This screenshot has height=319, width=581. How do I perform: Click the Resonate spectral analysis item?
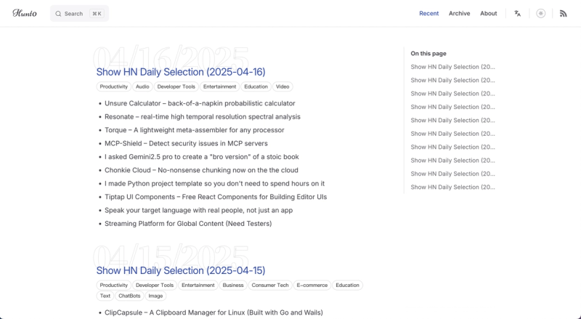pos(203,117)
